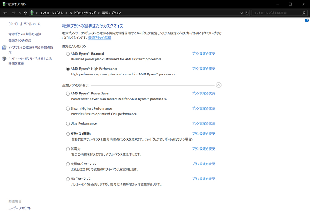Expand chevron after コントロール パネル breadcrumb
The image size is (310, 216).
[x=66, y=13]
